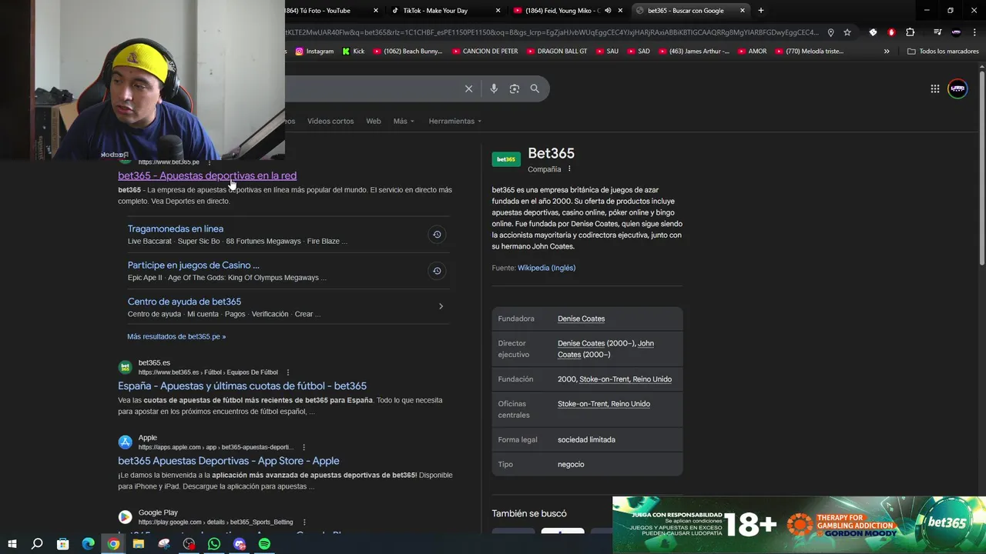
Task: Open Chrome extensions puzzle icon
Action: [x=911, y=32]
